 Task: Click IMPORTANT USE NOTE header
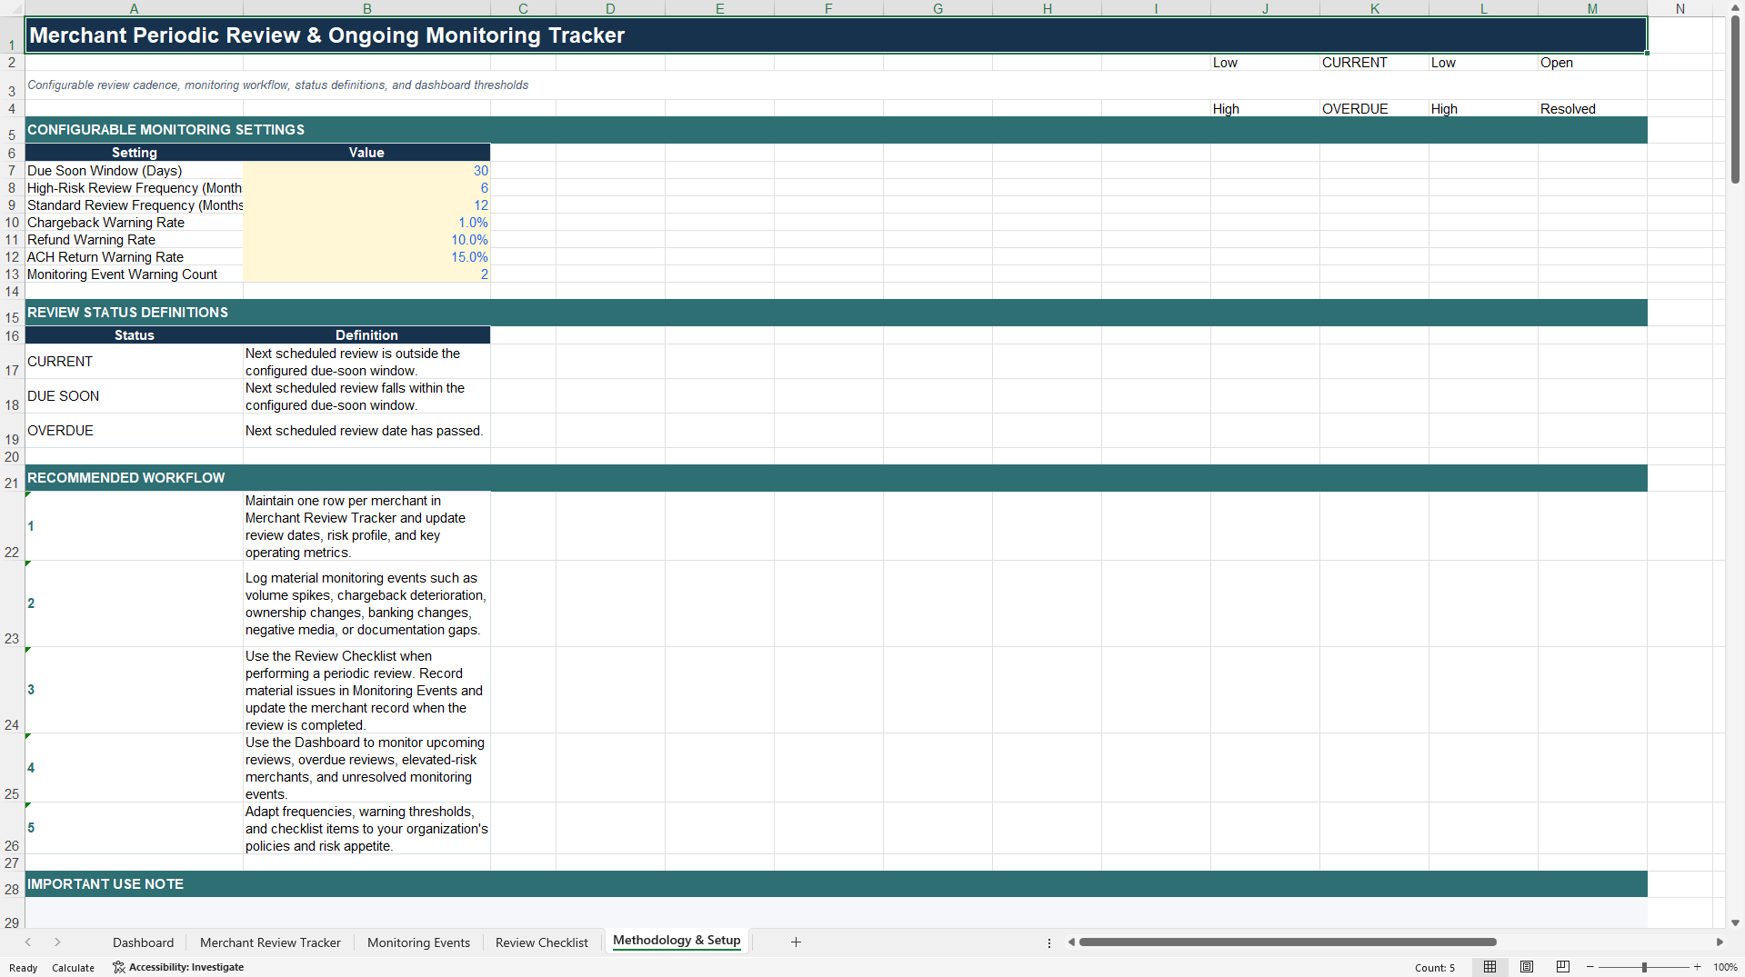(836, 884)
